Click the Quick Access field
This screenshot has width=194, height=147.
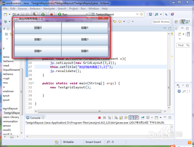(161, 22)
